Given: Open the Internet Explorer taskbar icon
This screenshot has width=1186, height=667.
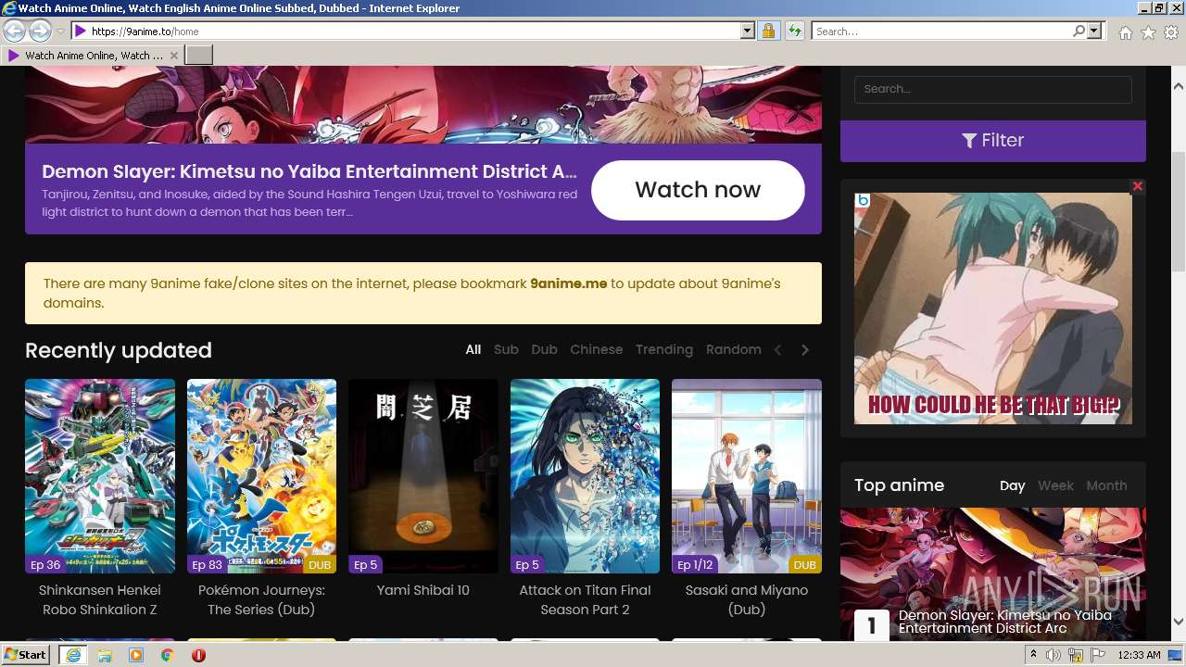Looking at the screenshot, I should [72, 655].
